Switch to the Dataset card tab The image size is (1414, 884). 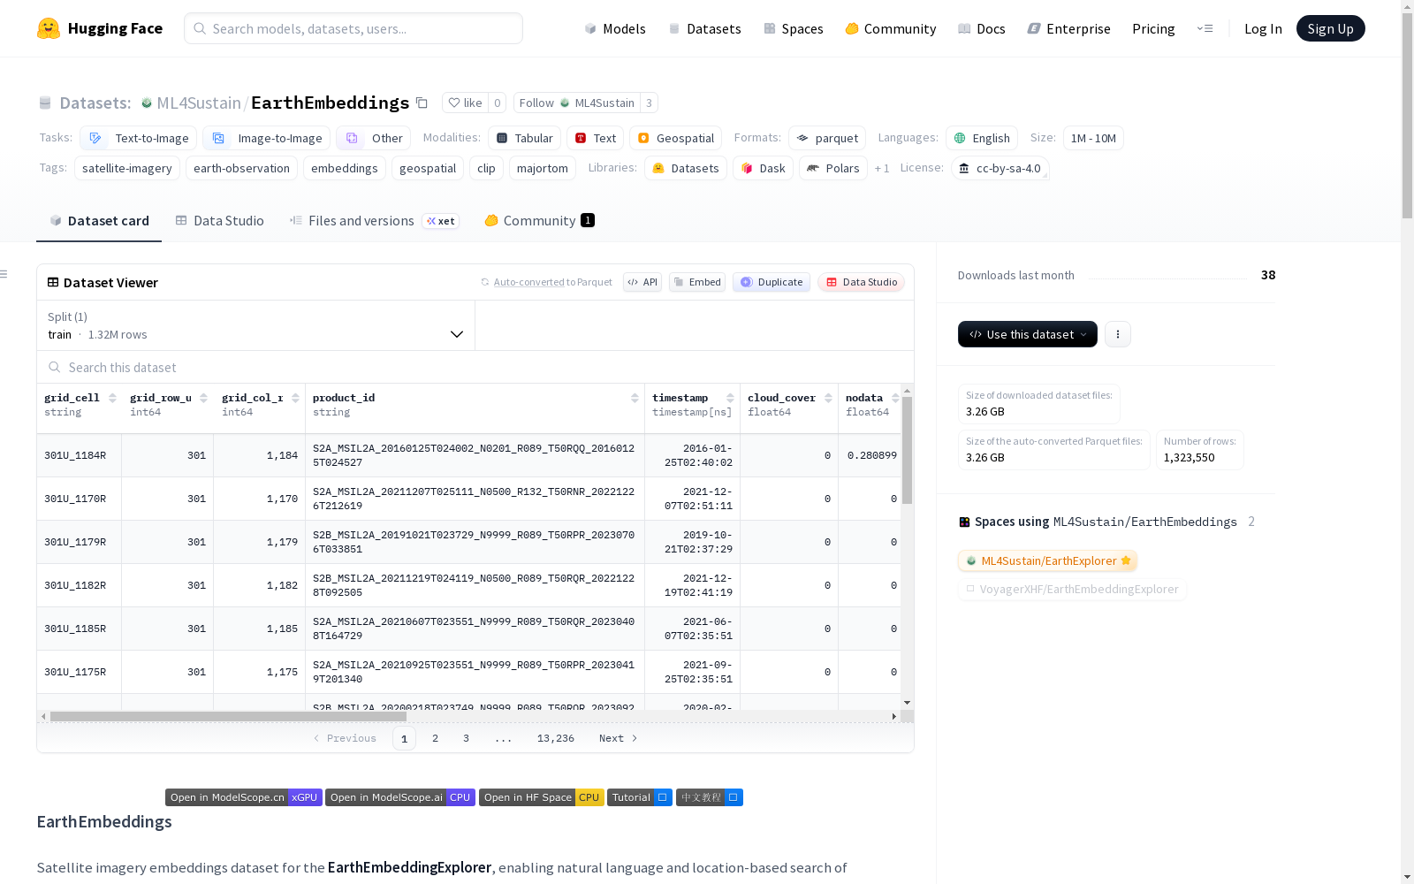(99, 221)
